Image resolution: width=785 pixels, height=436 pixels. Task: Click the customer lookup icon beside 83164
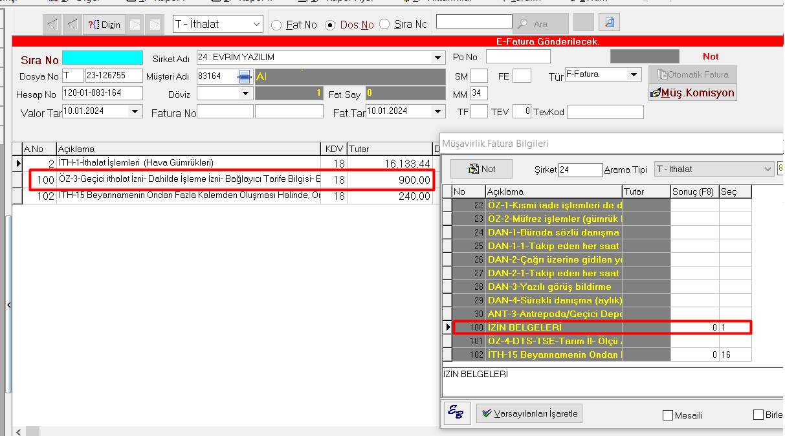pos(244,76)
